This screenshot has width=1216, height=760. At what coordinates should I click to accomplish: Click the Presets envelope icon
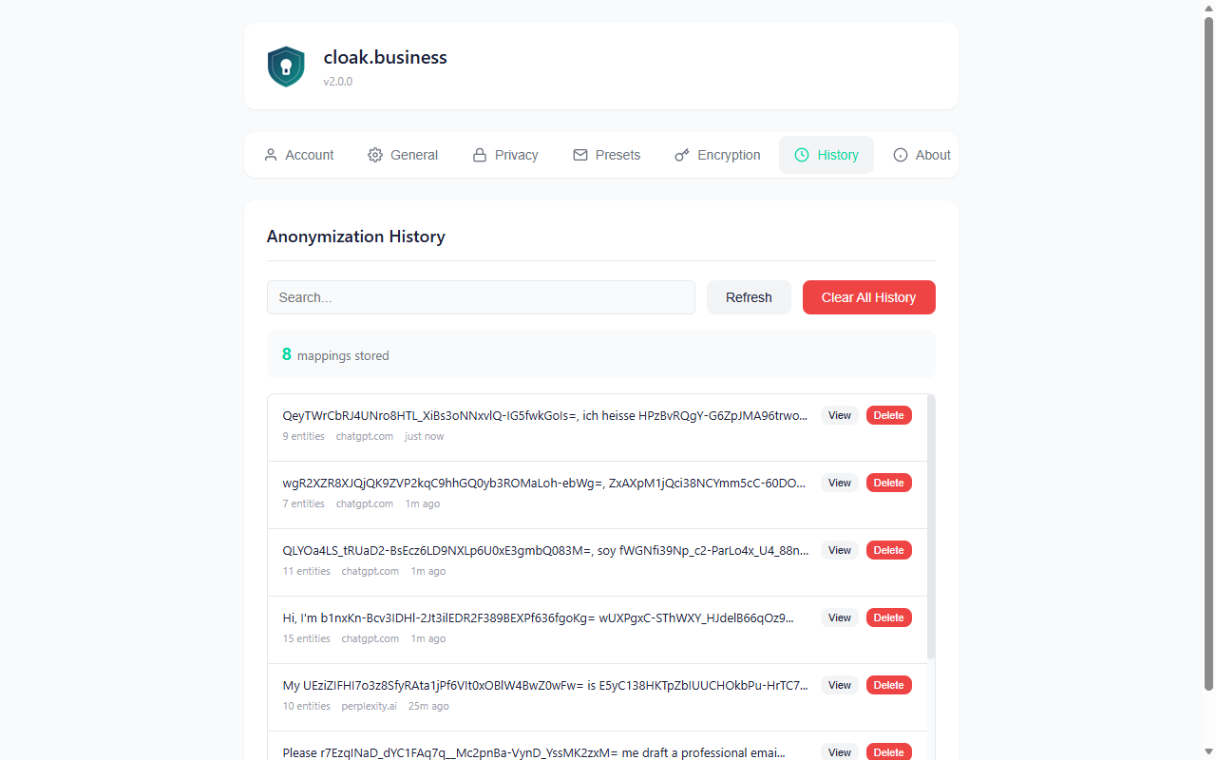[x=580, y=155]
